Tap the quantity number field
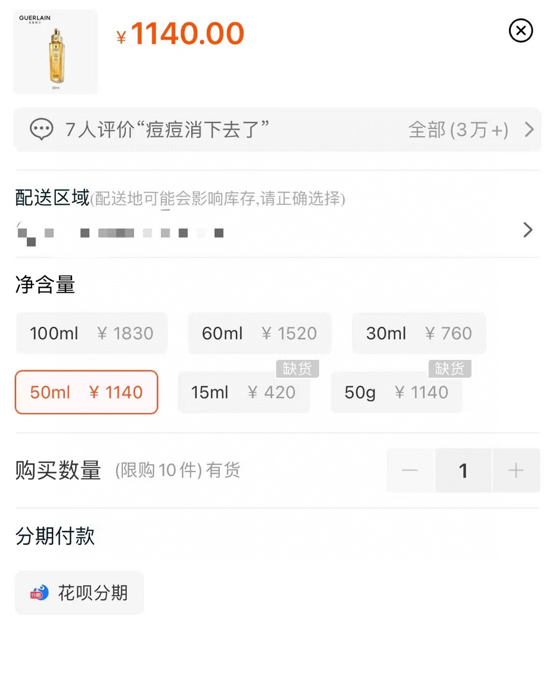 click(463, 470)
